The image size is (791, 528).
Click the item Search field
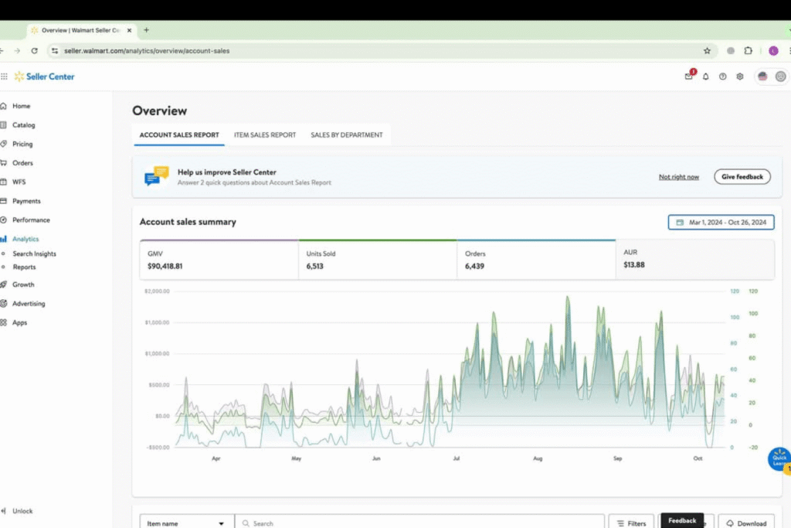pos(419,523)
